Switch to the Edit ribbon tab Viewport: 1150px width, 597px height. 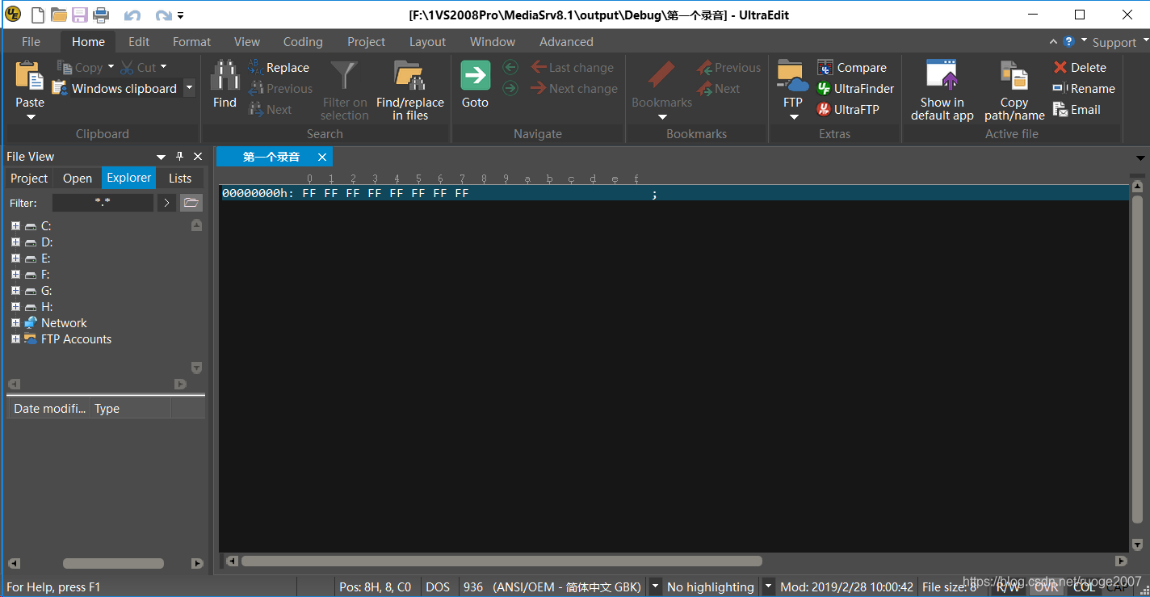pos(139,42)
